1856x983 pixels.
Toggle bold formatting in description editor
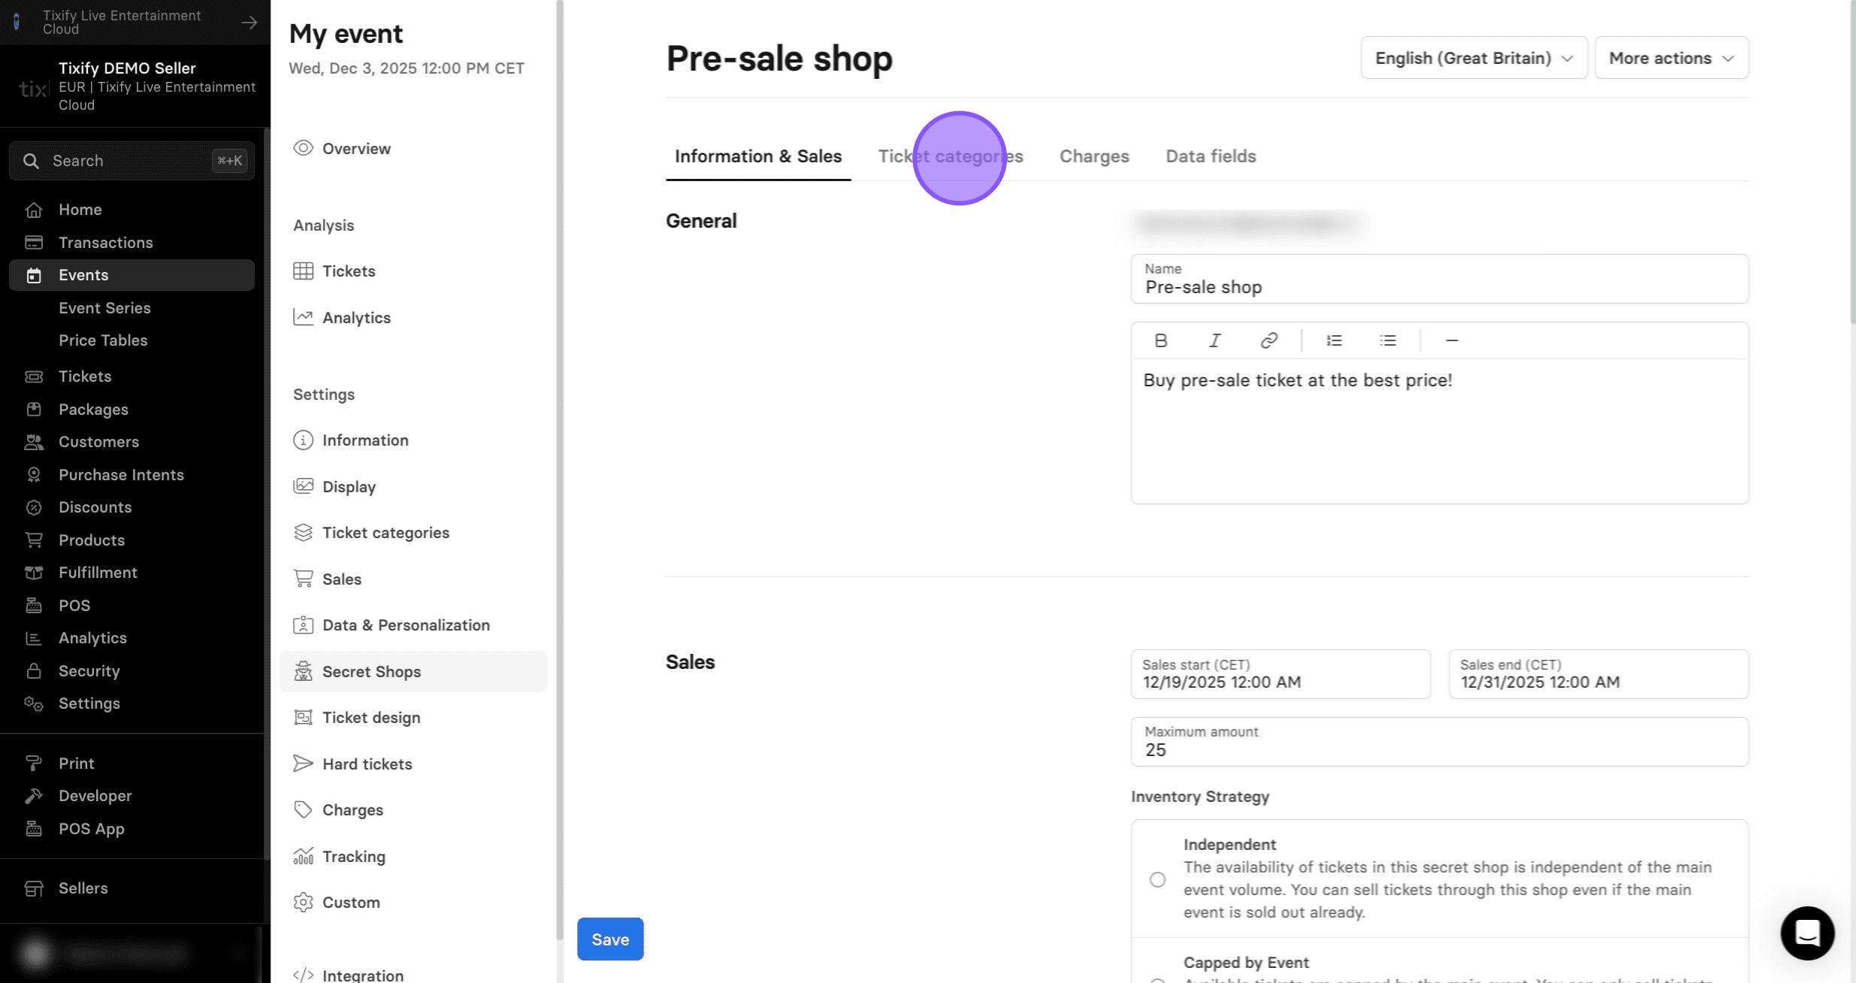[1160, 340]
